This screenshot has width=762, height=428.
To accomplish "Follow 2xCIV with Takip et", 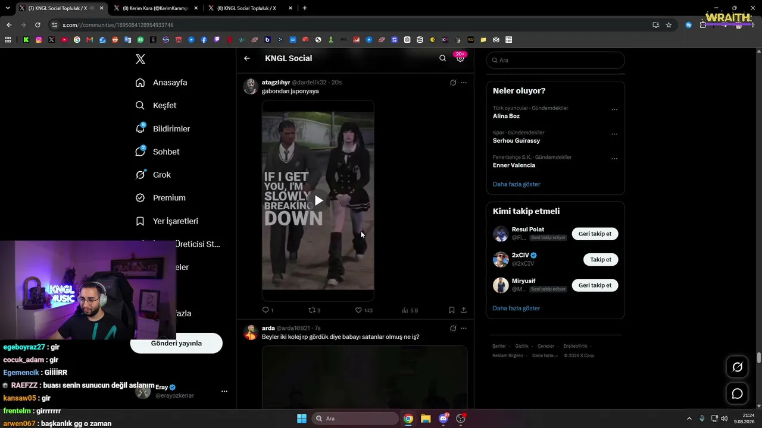I will pyautogui.click(x=601, y=260).
